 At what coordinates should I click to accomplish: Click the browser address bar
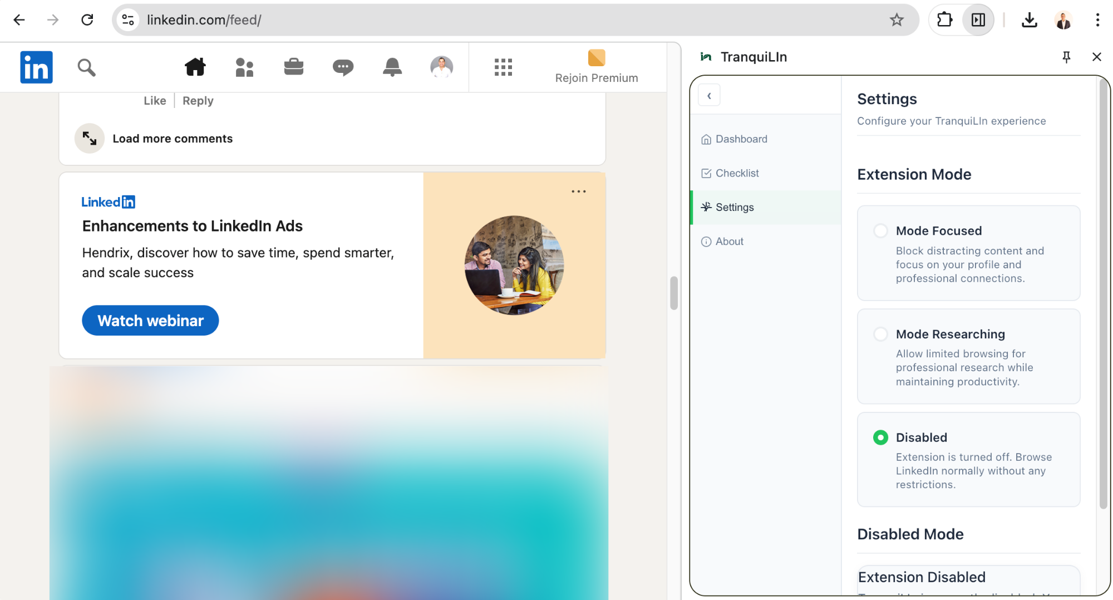501,20
